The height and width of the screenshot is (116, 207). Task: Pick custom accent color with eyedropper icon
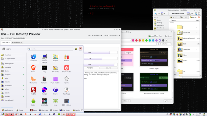(167, 40)
